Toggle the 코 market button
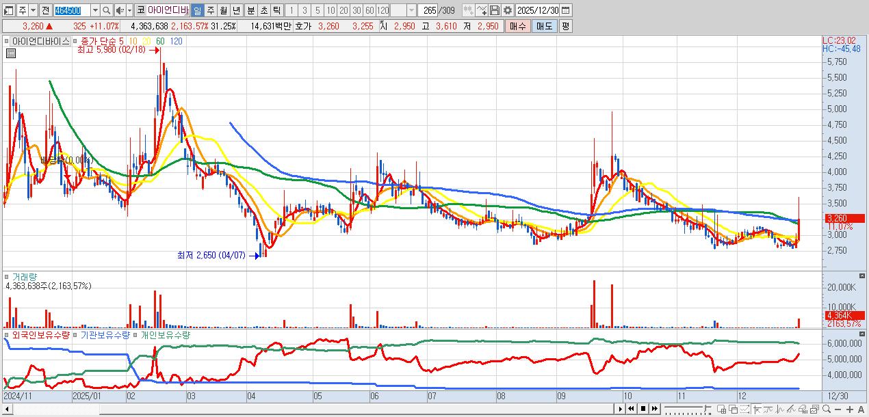The width and height of the screenshot is (869, 417). (140, 11)
